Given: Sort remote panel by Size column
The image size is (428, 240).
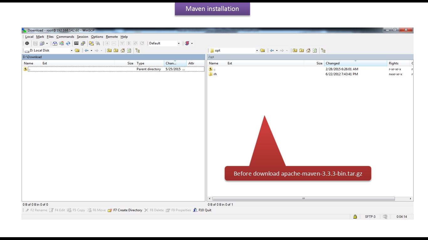Looking at the screenshot, I should tap(314, 63).
